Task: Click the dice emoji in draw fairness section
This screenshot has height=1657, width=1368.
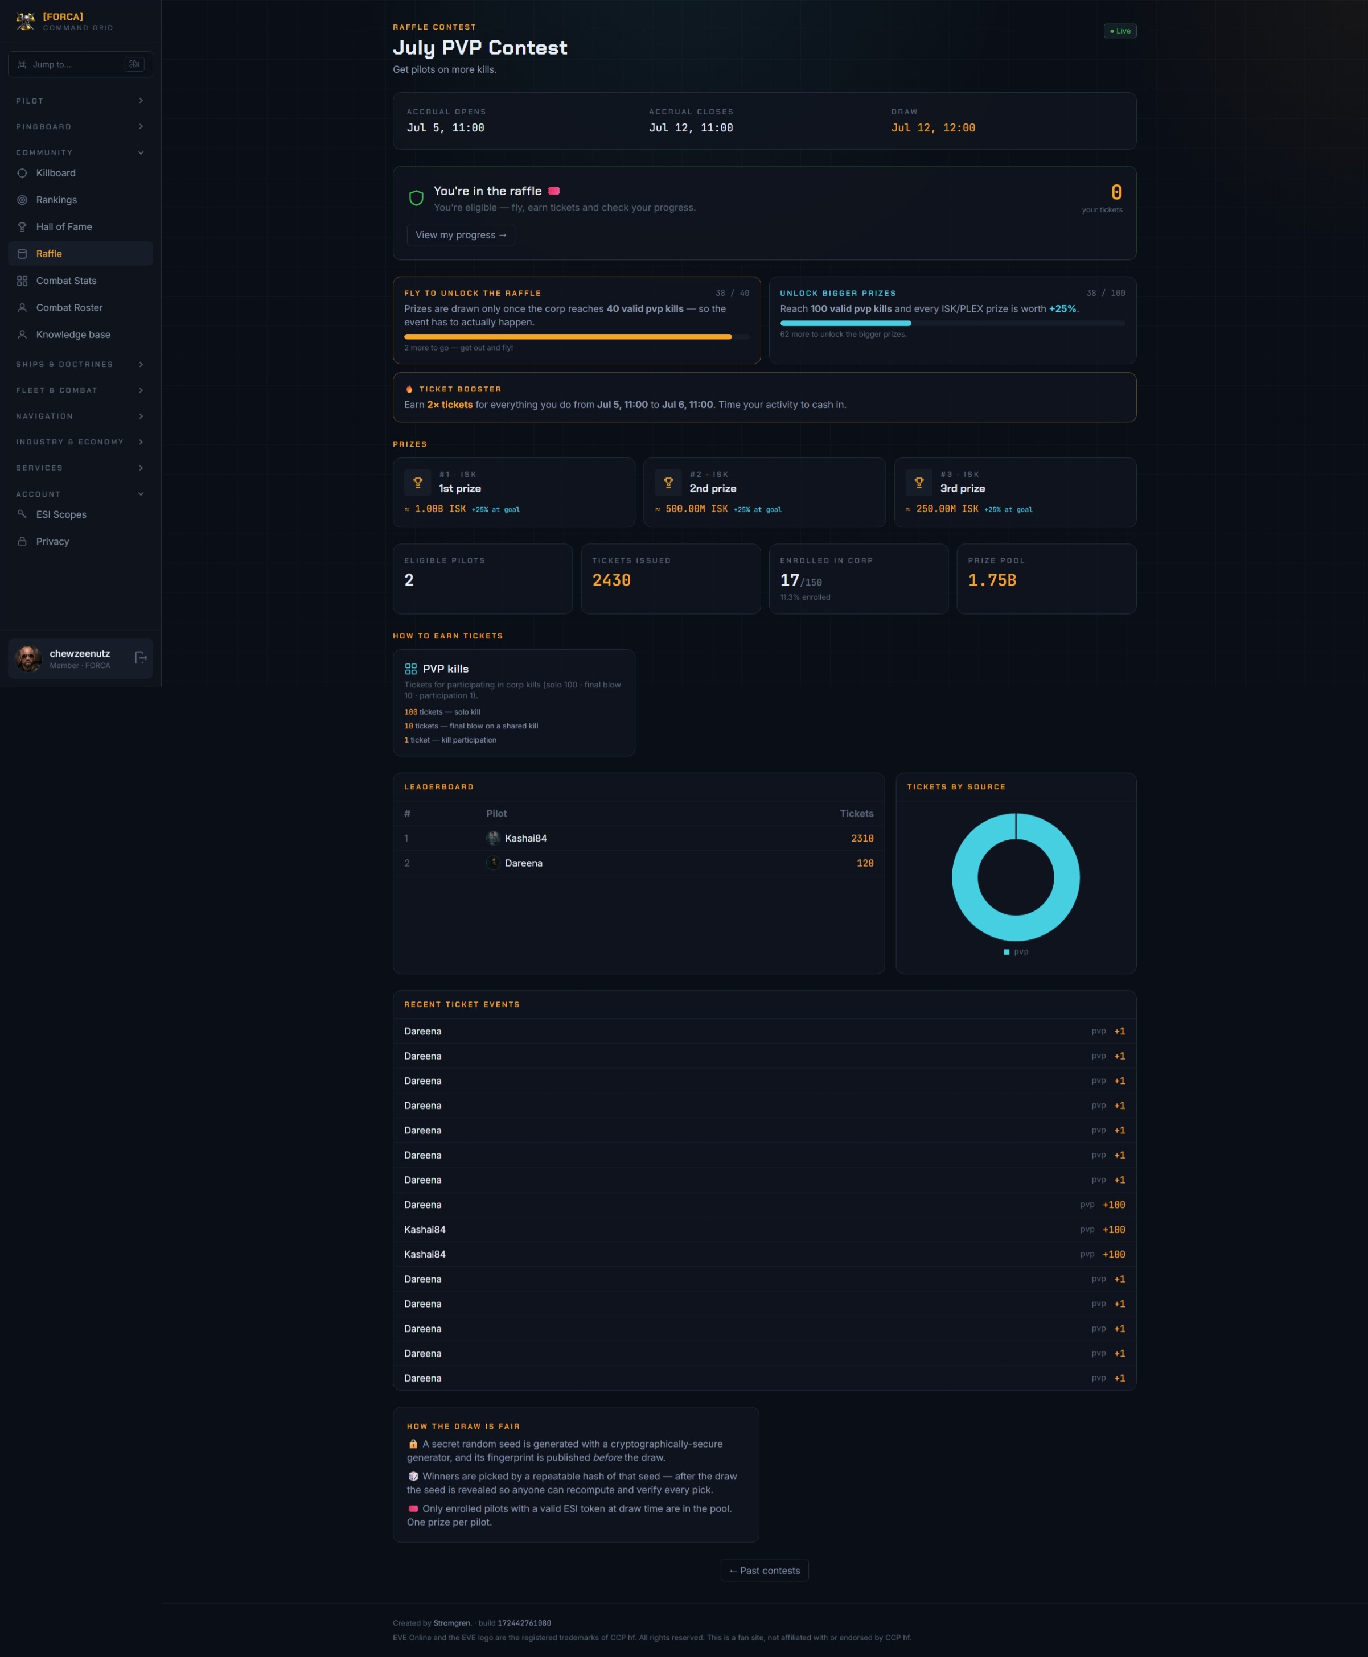Action: point(413,1476)
